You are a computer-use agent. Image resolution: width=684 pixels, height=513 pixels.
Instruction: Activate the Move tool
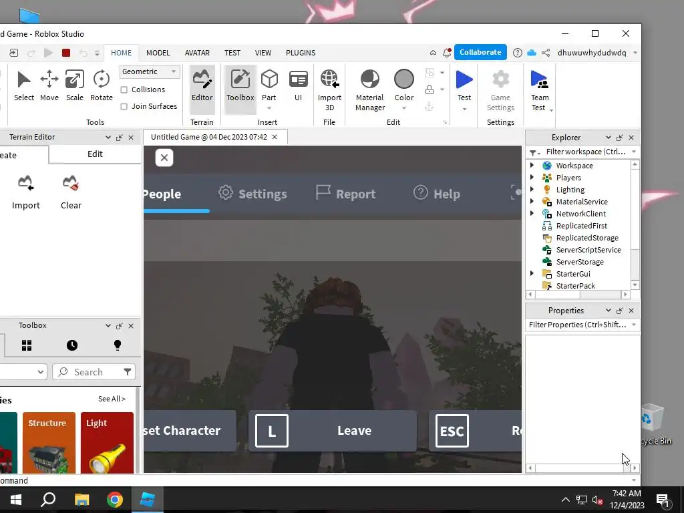(x=49, y=86)
